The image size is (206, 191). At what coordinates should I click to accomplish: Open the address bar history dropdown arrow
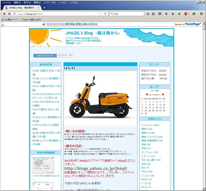click(100, 14)
